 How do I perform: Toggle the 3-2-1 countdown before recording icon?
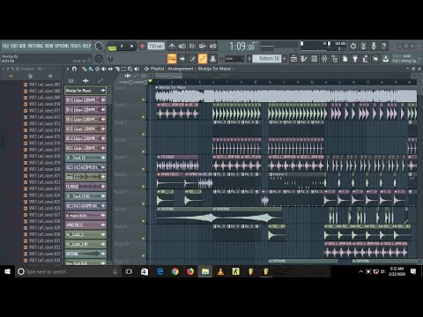click(x=192, y=46)
